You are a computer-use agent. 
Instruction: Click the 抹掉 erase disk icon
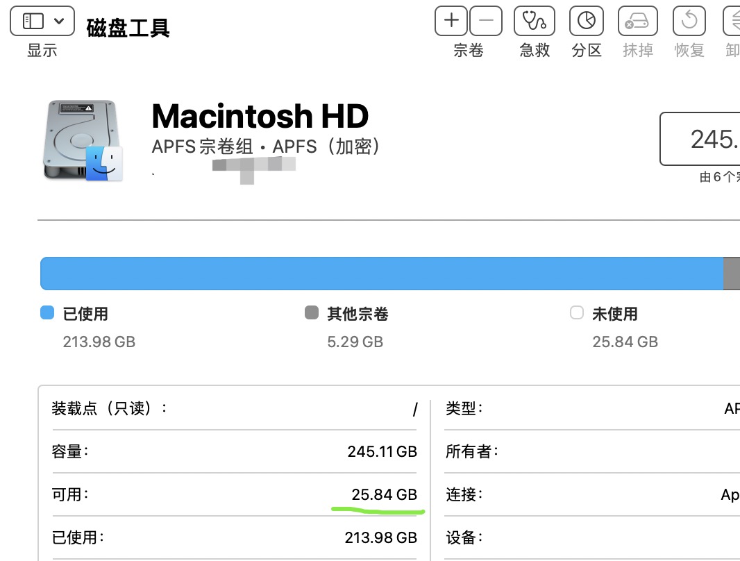click(637, 21)
